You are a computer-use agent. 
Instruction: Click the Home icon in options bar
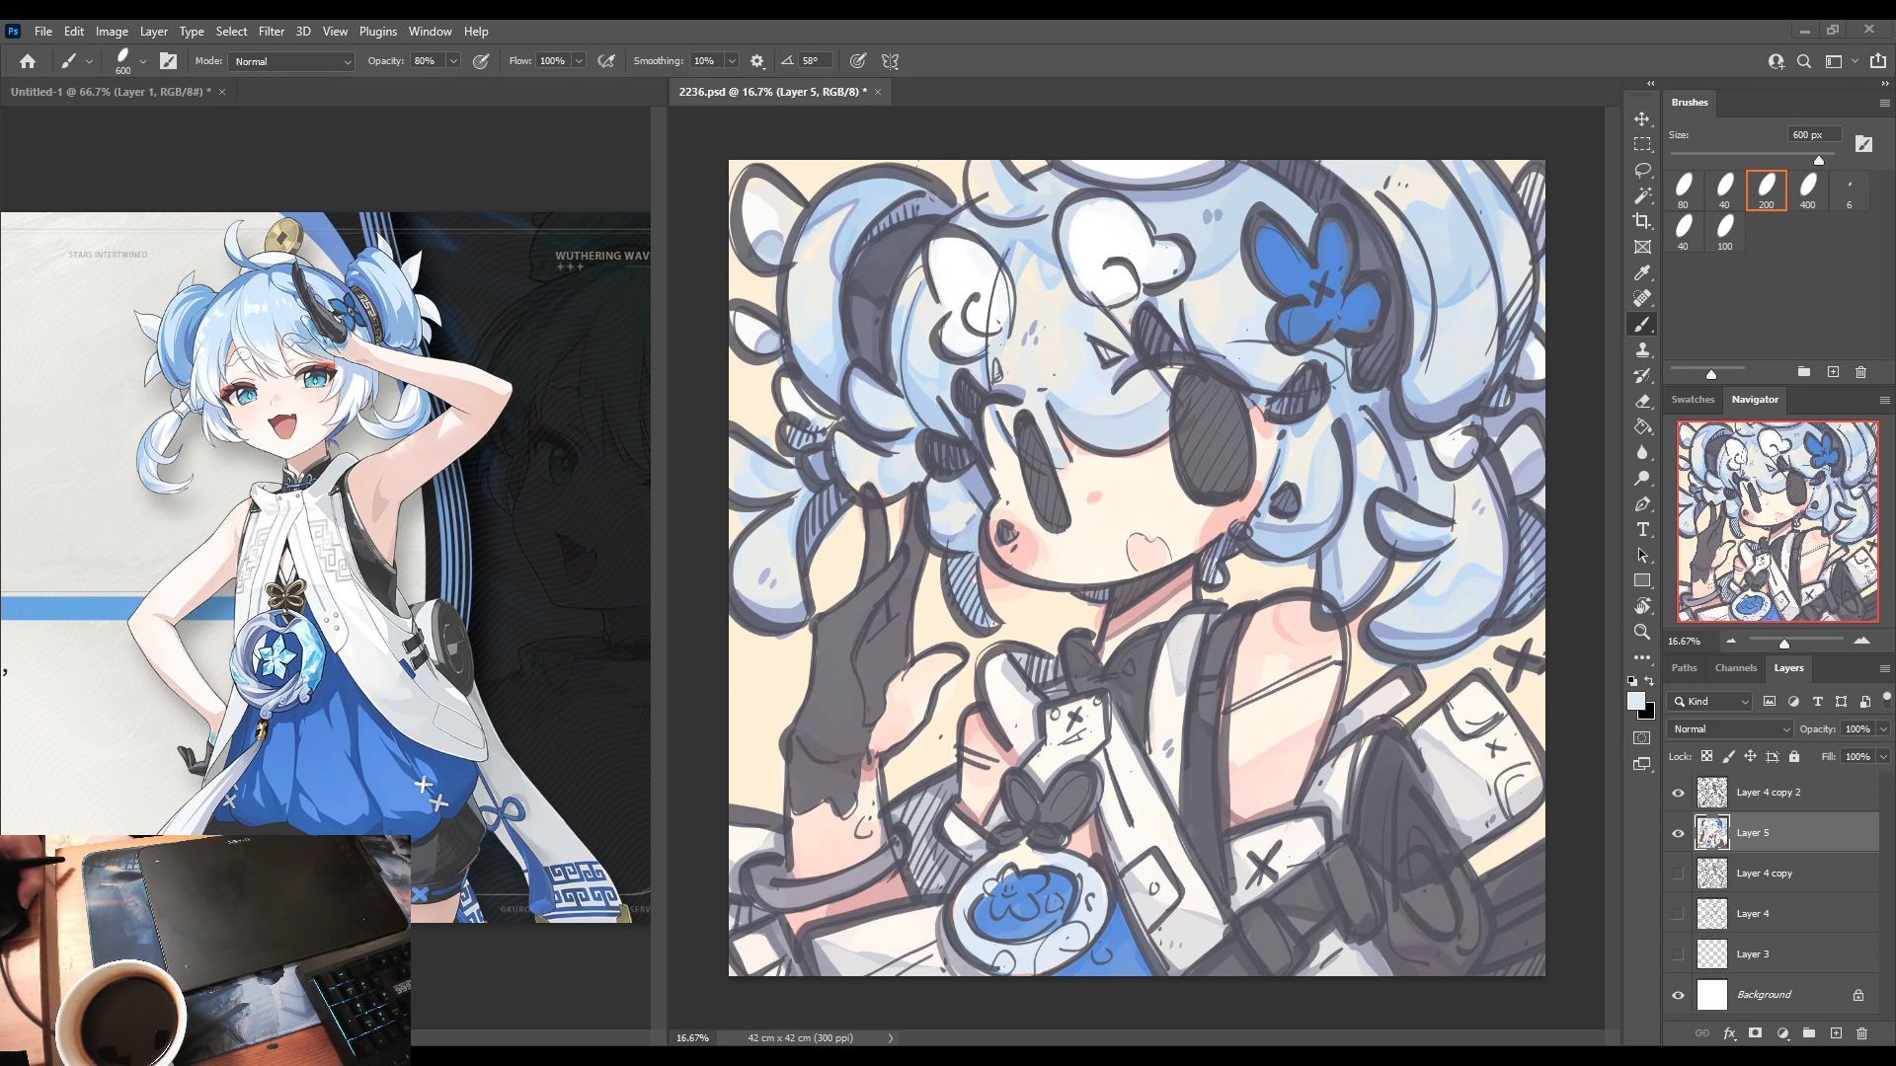28,61
